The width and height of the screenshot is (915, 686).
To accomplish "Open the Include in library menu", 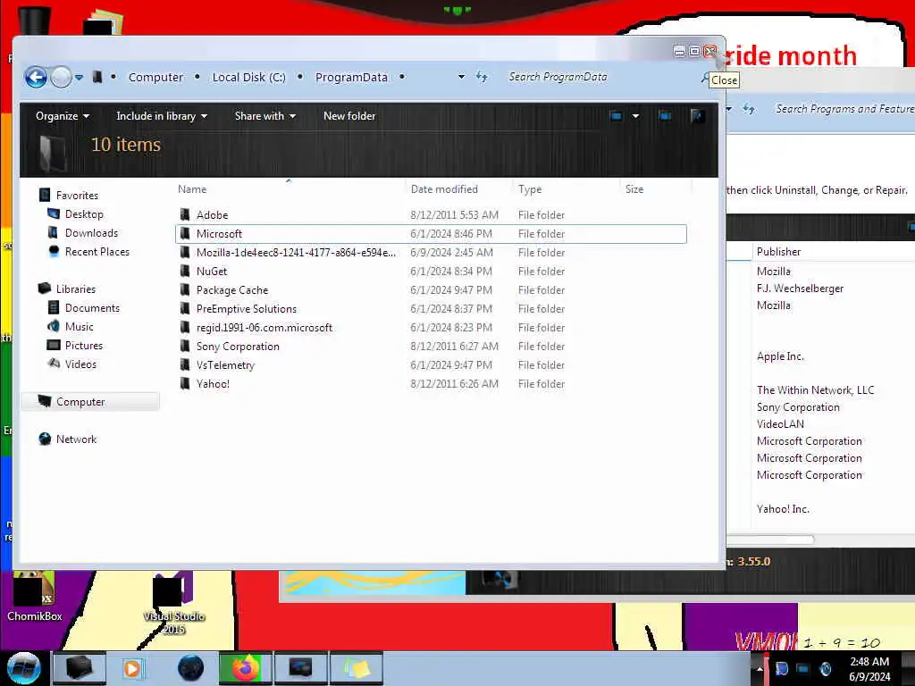I will click(x=162, y=116).
